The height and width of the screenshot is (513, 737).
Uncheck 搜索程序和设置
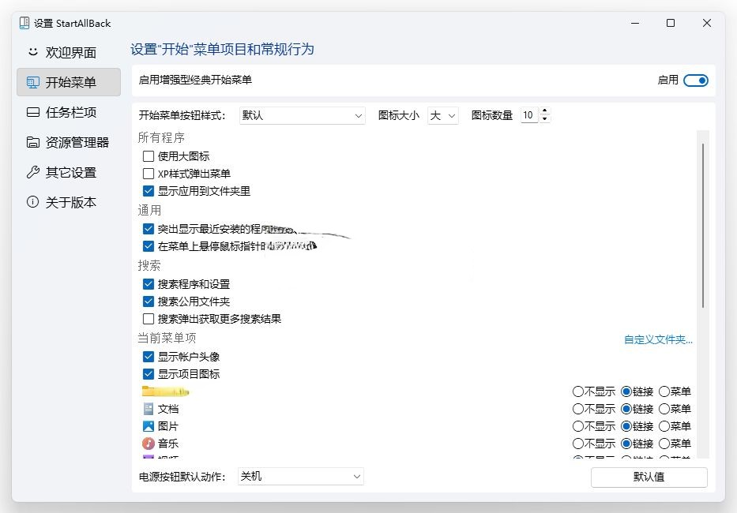point(148,284)
